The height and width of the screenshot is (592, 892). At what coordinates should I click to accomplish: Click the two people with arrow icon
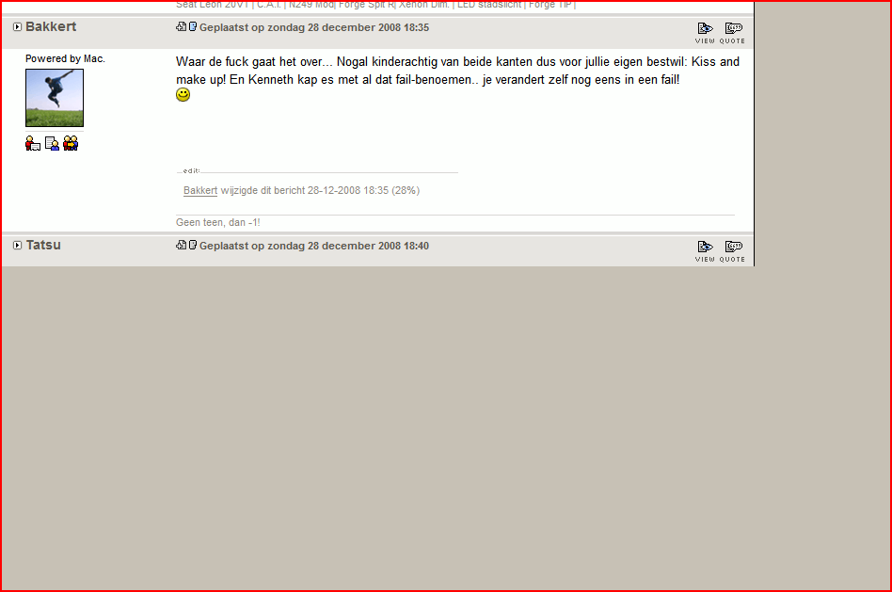click(x=71, y=143)
